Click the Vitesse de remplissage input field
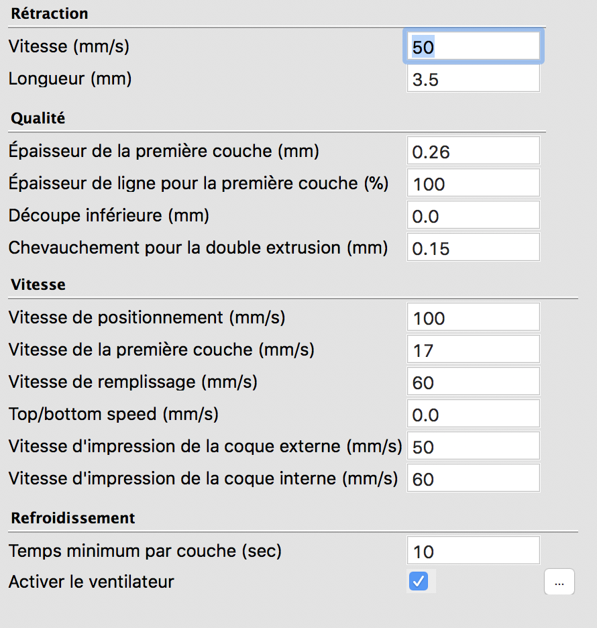The height and width of the screenshot is (628, 597). click(x=473, y=382)
